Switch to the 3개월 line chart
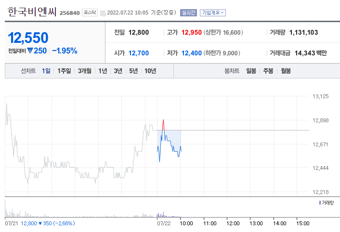The image size is (340, 232). pyautogui.click(x=85, y=71)
